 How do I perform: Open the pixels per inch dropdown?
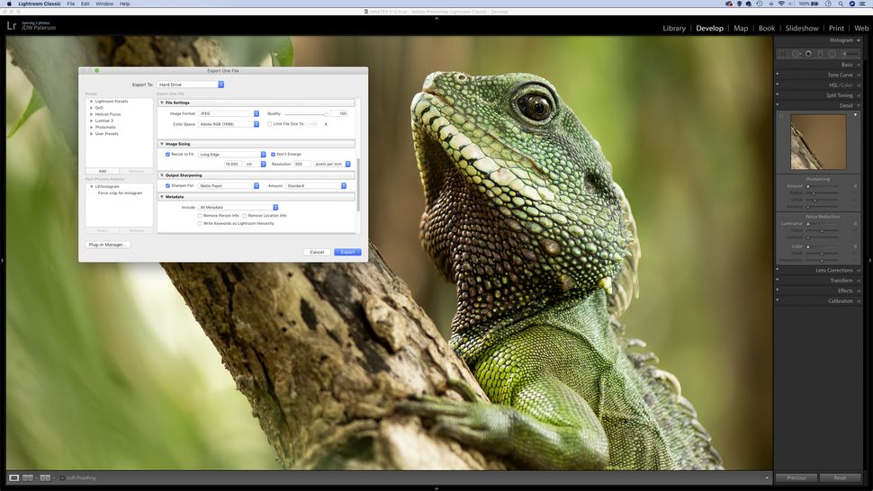pyautogui.click(x=332, y=164)
